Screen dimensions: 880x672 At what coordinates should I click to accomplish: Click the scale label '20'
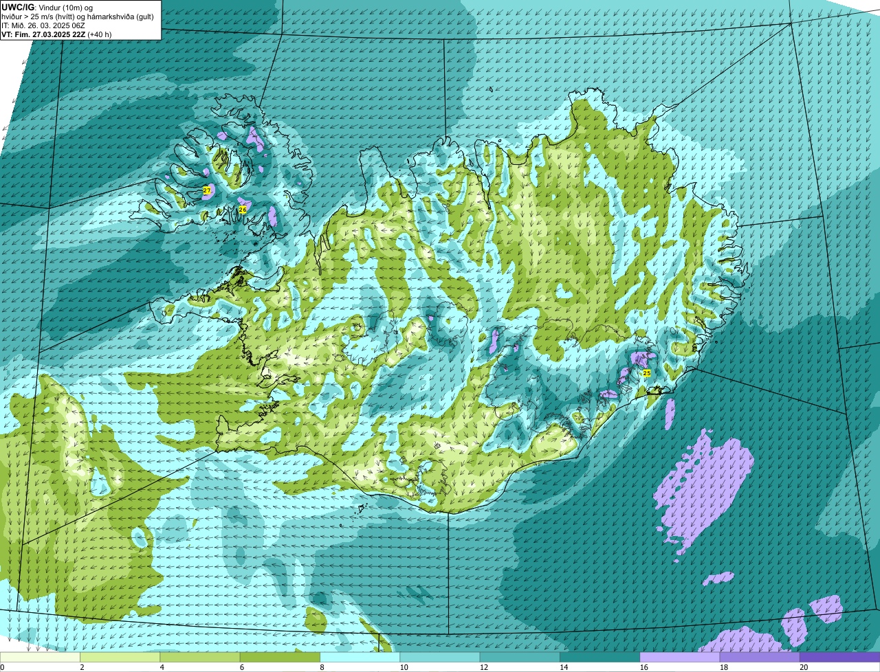[x=804, y=667]
